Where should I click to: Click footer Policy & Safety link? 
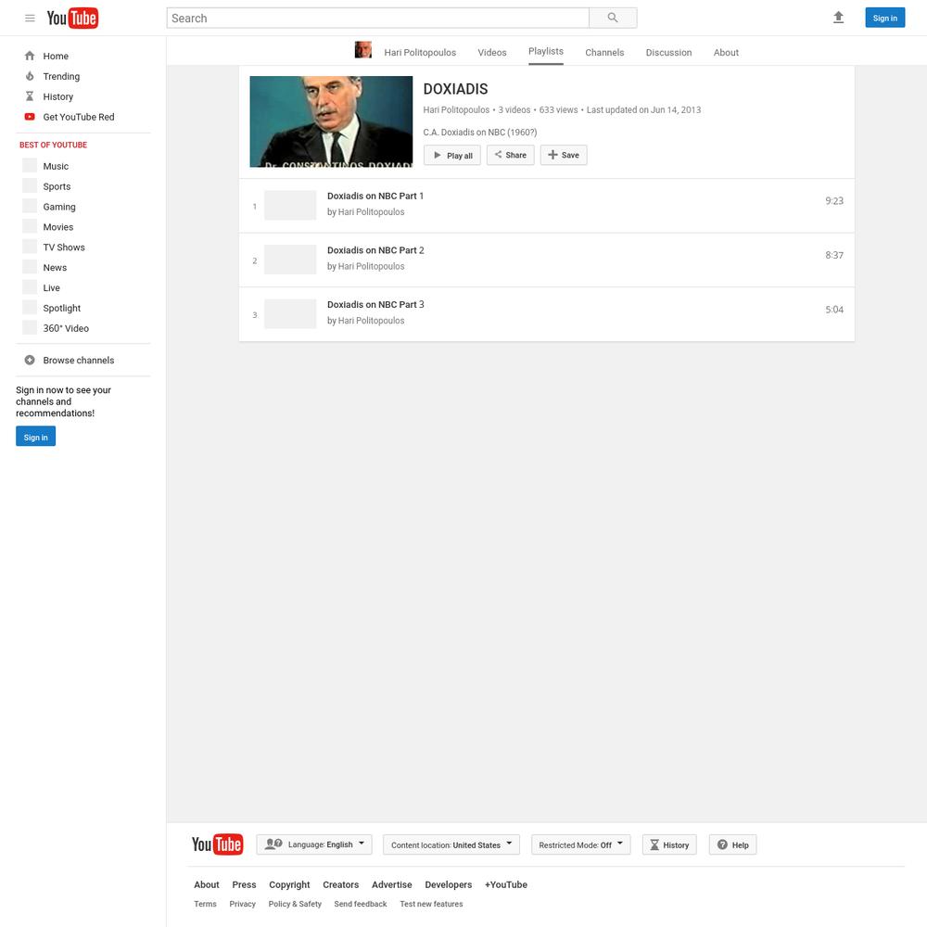point(295,904)
